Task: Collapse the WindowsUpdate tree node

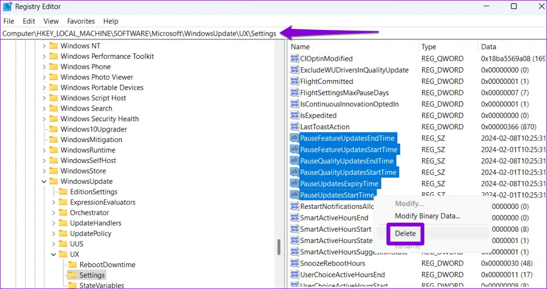Action: pos(44,182)
